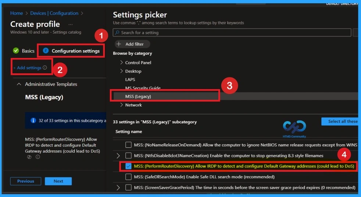Check the NtfsDisable8dot3NameCreation checkbox

click(128, 156)
